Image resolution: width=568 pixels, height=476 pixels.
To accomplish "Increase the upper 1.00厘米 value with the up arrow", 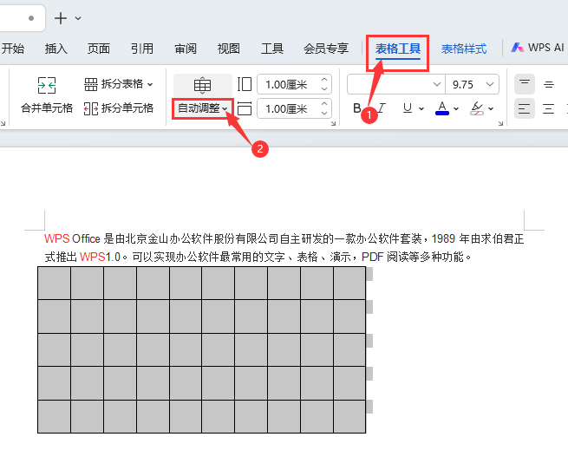I will (x=324, y=80).
